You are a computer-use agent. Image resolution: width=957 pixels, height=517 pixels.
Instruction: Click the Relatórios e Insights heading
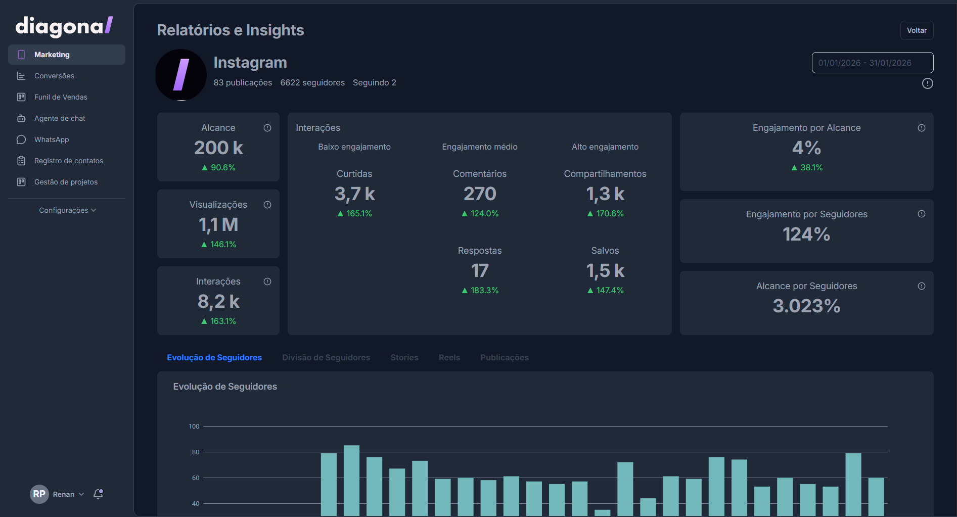(231, 30)
